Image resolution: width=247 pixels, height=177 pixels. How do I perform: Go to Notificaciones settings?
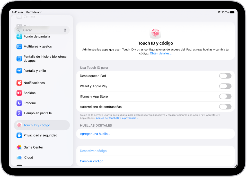(x=42, y=83)
